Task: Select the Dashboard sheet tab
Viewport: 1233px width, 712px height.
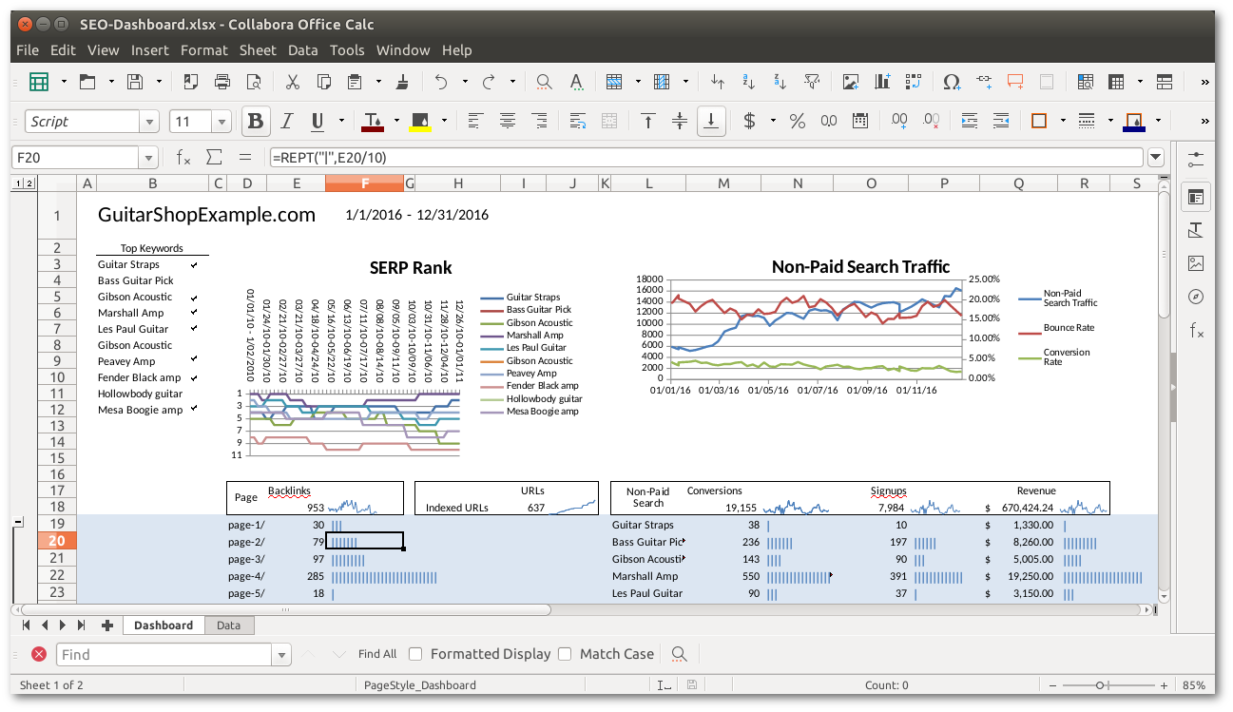Action: point(164,625)
